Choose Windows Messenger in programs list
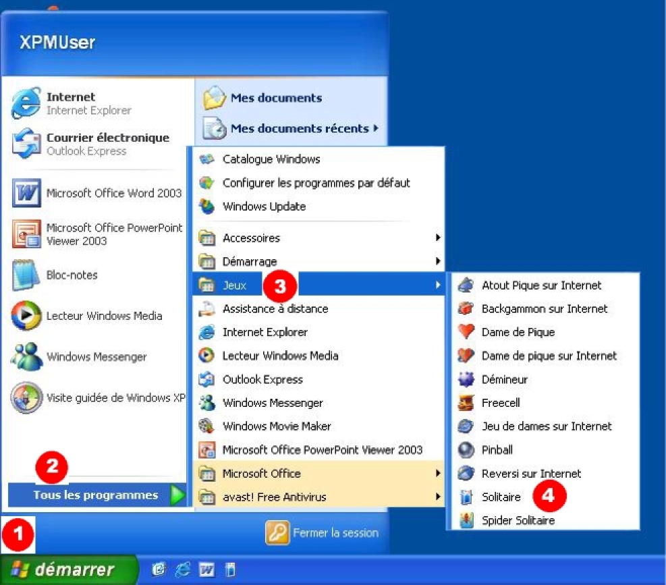The image size is (666, 585). coord(318,403)
